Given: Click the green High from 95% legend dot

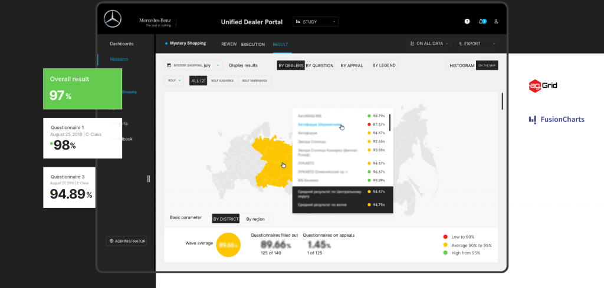Looking at the screenshot, I should [x=445, y=253].
